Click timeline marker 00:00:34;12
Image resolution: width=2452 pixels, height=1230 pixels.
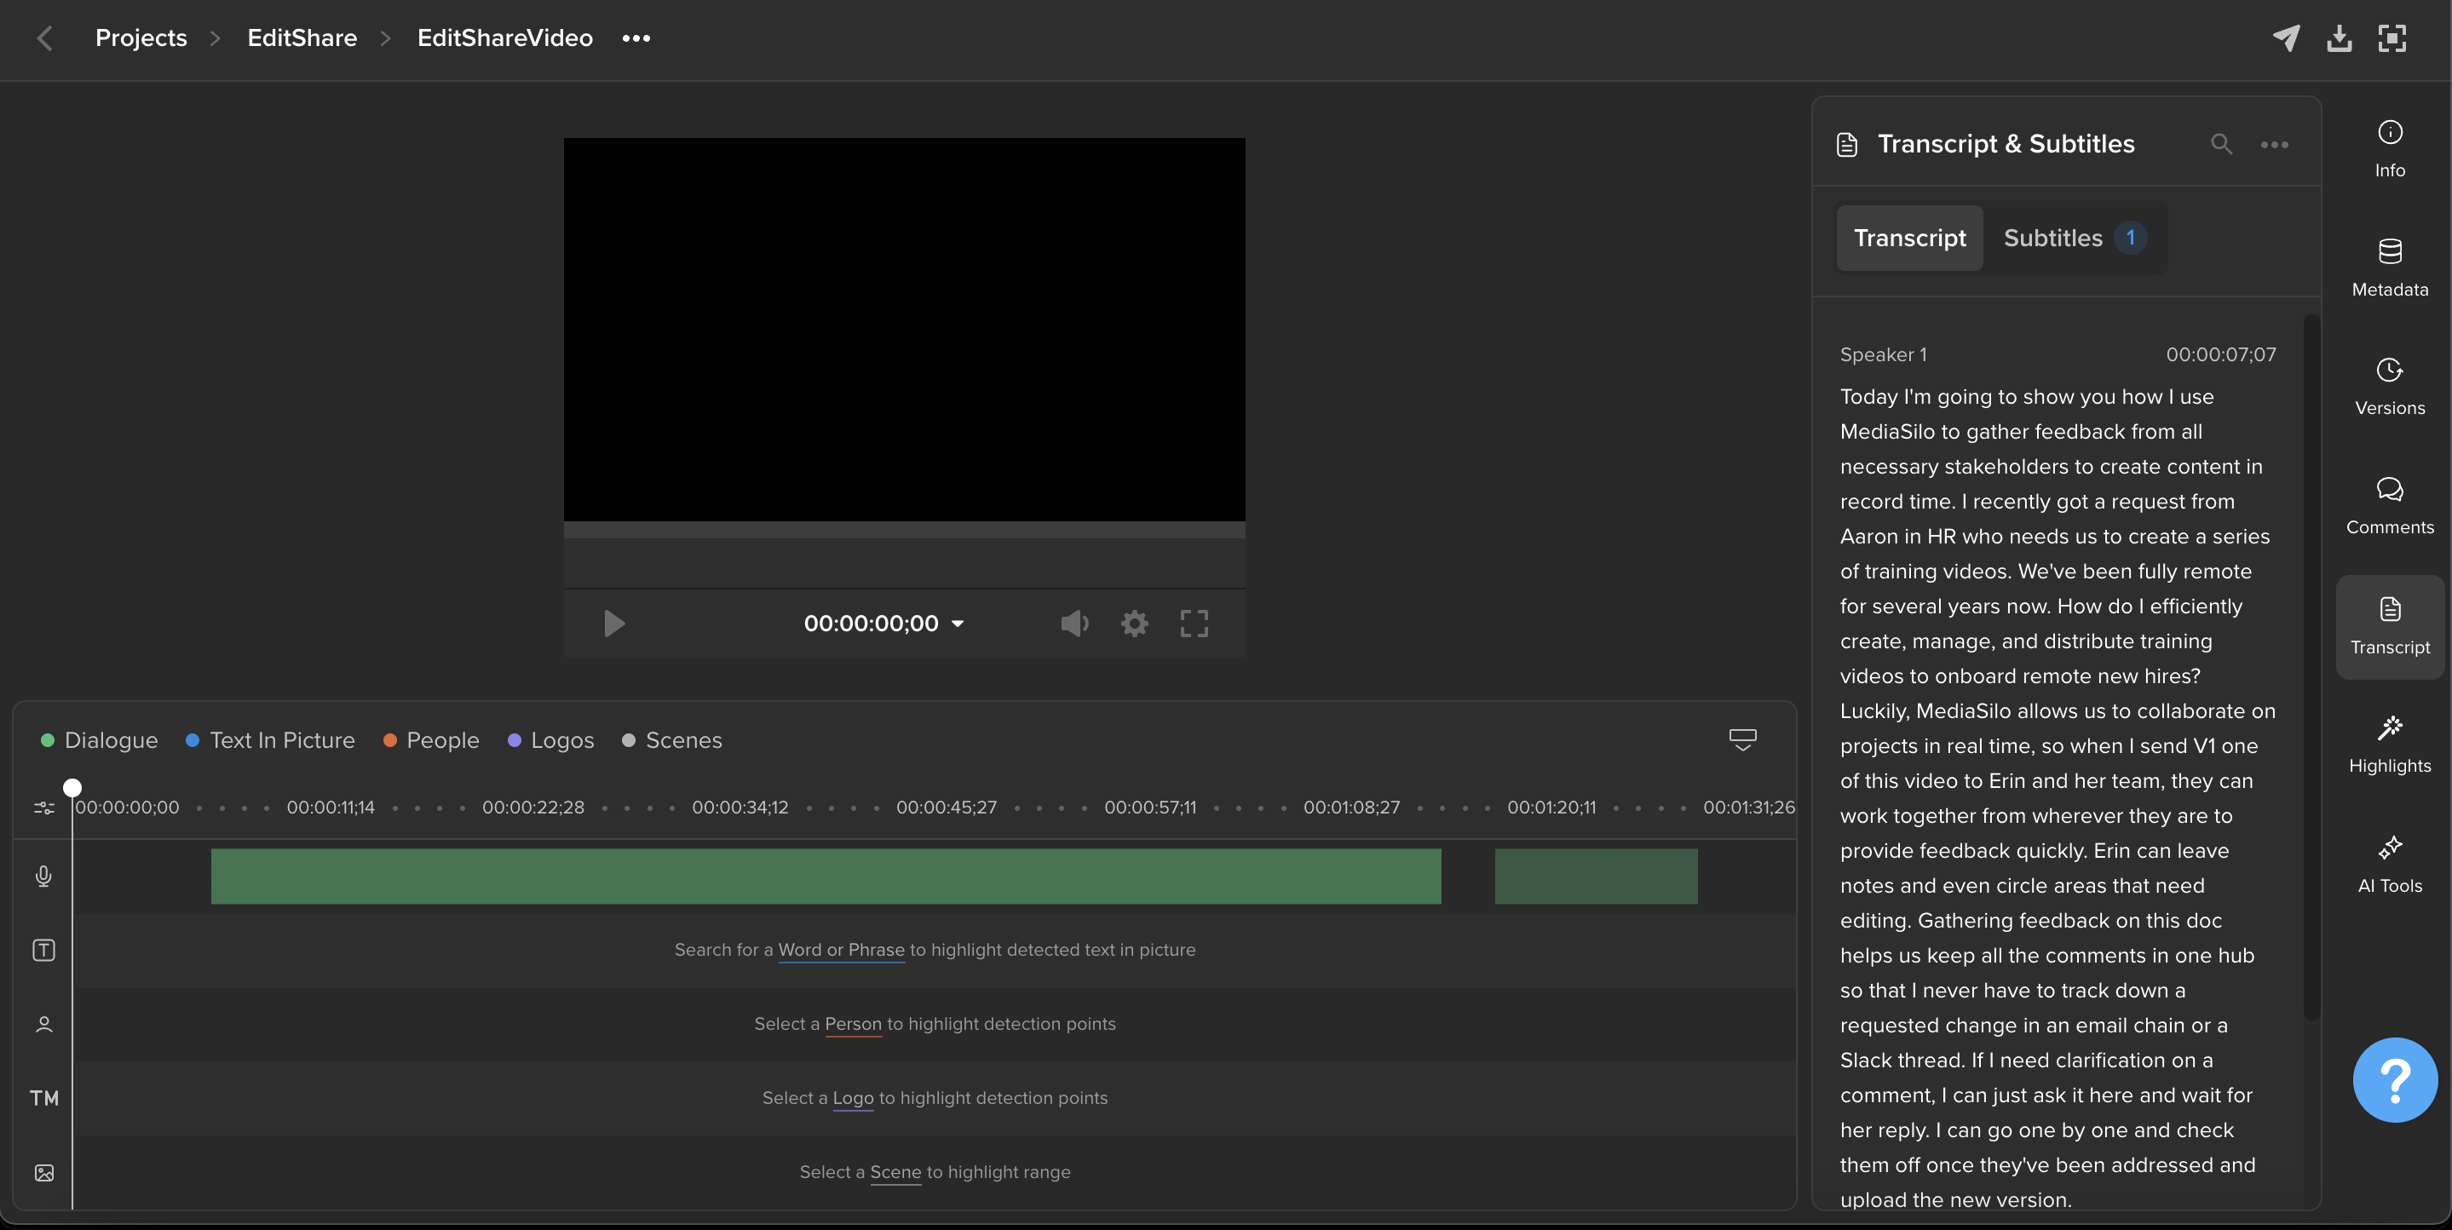pos(740,808)
